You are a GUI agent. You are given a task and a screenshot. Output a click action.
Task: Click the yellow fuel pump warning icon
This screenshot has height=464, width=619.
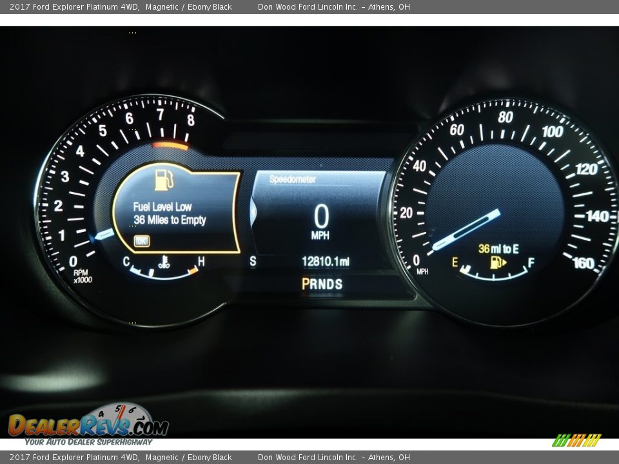(x=164, y=180)
